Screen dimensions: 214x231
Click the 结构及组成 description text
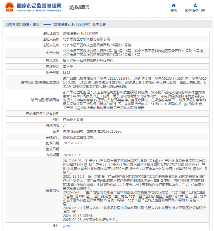[x=135, y=82]
